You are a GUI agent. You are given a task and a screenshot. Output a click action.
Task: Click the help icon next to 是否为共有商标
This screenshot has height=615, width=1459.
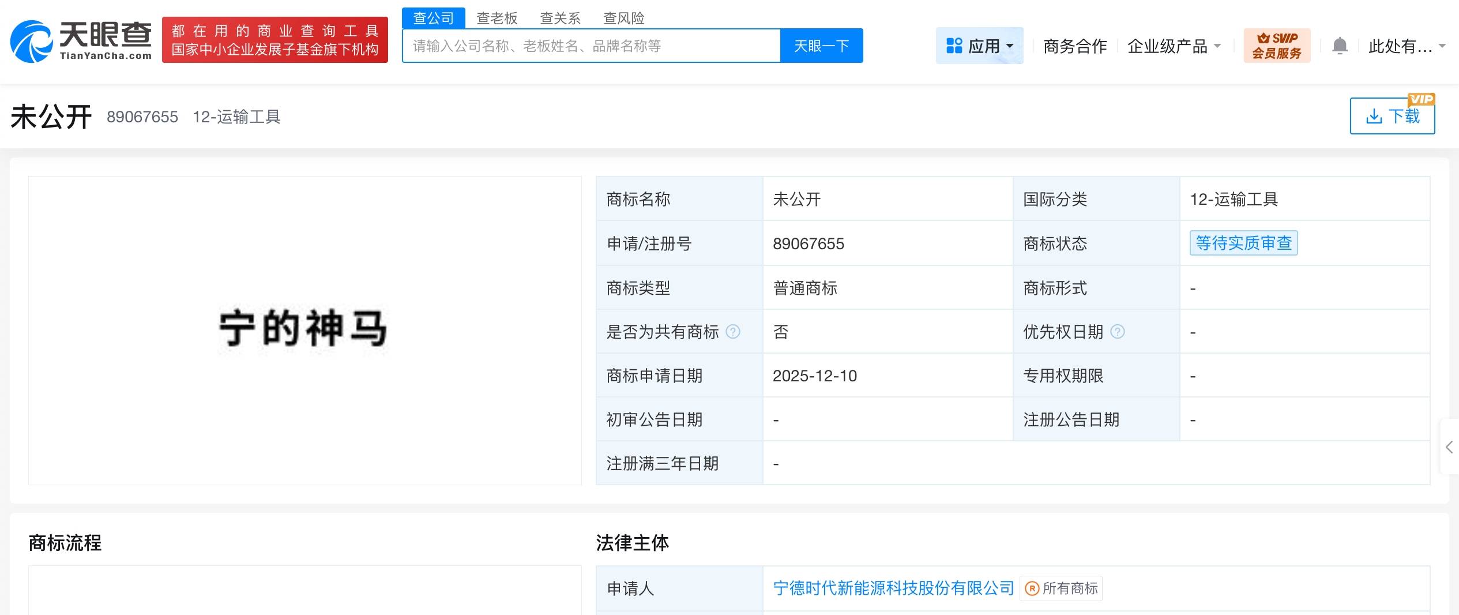tap(733, 332)
